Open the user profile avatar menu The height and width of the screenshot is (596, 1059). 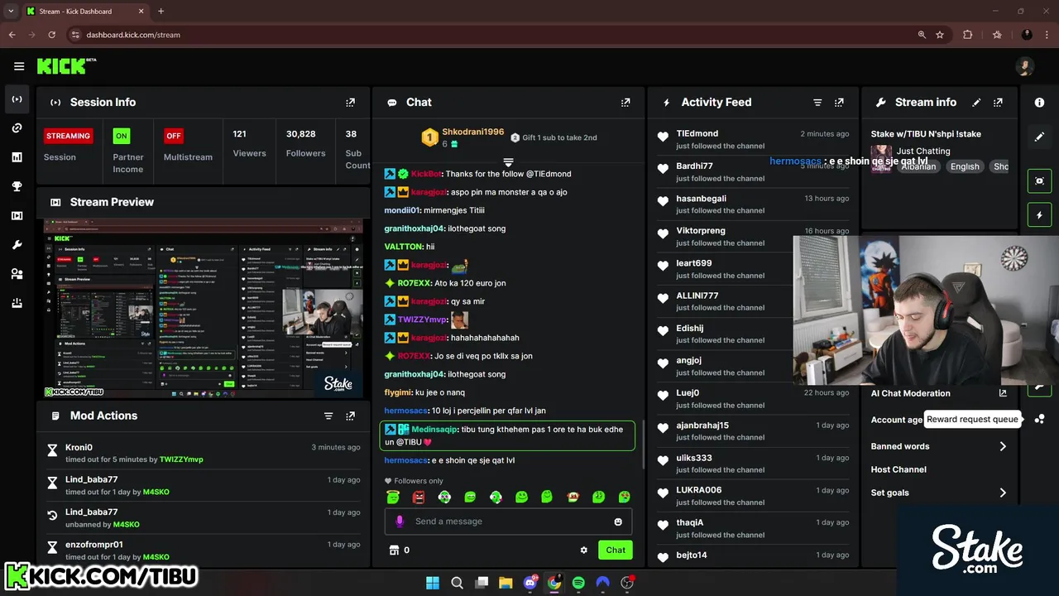point(1025,66)
